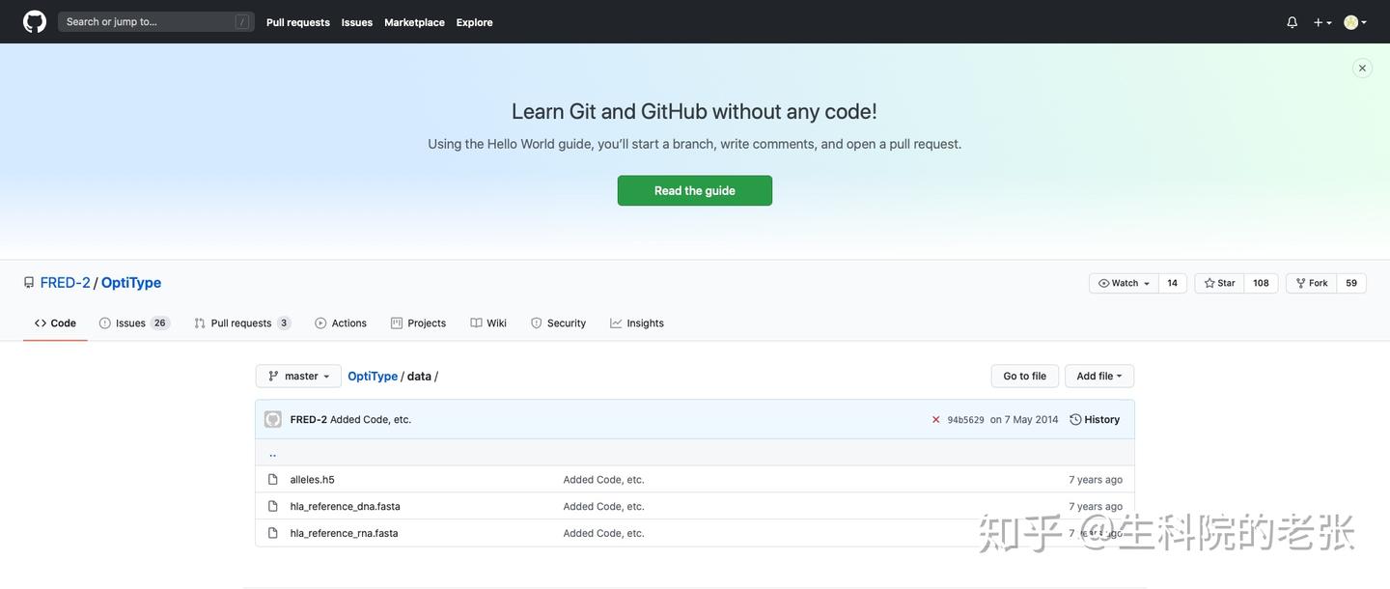Click the commit date on 7 May 2014
Image resolution: width=1390 pixels, height=589 pixels.
coord(1024,419)
